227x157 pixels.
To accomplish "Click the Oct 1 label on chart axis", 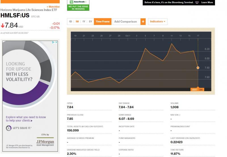I will [128, 35].
